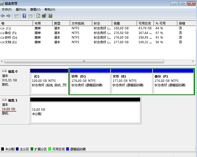This screenshot has width=197, height=157.
Task: Select the 备份 (F:) volume drive icon
Action: click(x=2, y=33)
